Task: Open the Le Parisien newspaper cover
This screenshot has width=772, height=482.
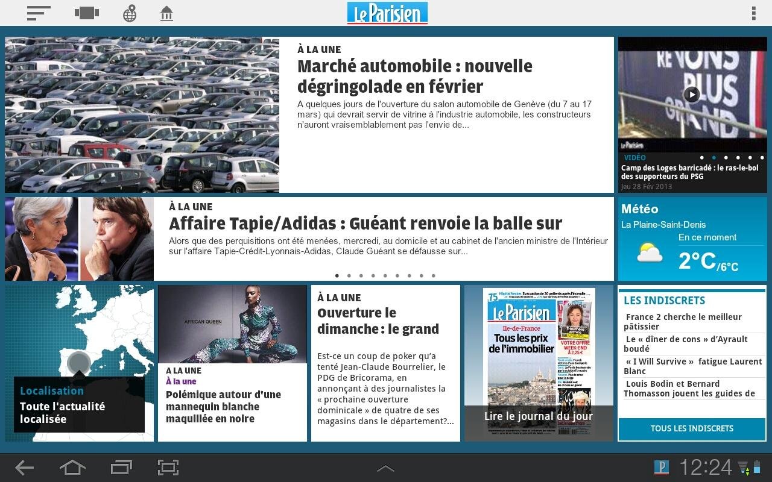Action: tap(539, 361)
